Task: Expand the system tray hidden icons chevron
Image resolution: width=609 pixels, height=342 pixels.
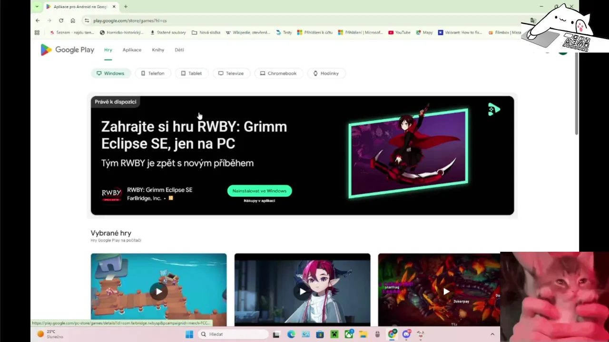Action: click(x=492, y=334)
